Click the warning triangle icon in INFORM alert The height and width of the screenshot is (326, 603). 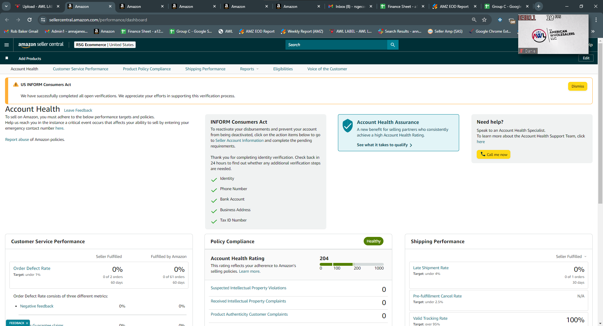tap(16, 84)
